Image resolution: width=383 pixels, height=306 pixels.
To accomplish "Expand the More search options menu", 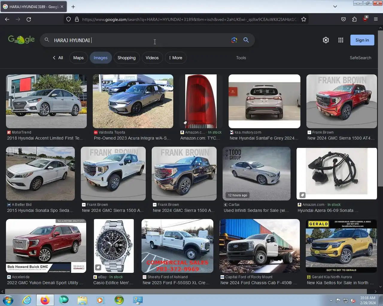I will coord(176,58).
